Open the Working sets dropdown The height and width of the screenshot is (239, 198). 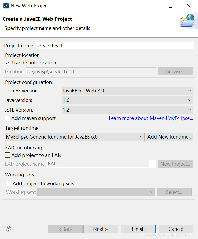(96, 192)
